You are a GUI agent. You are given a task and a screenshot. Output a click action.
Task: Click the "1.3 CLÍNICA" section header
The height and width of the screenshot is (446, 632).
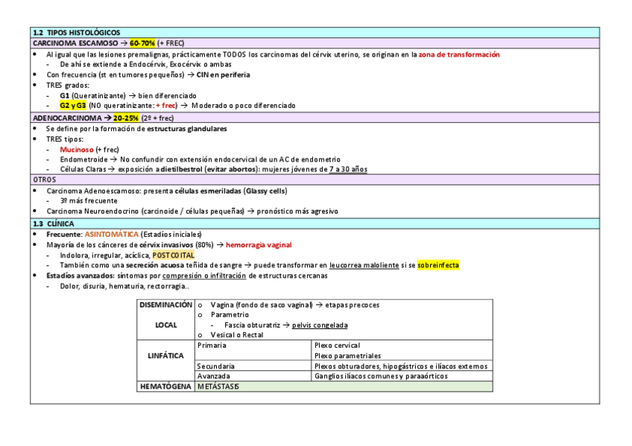pyautogui.click(x=56, y=223)
